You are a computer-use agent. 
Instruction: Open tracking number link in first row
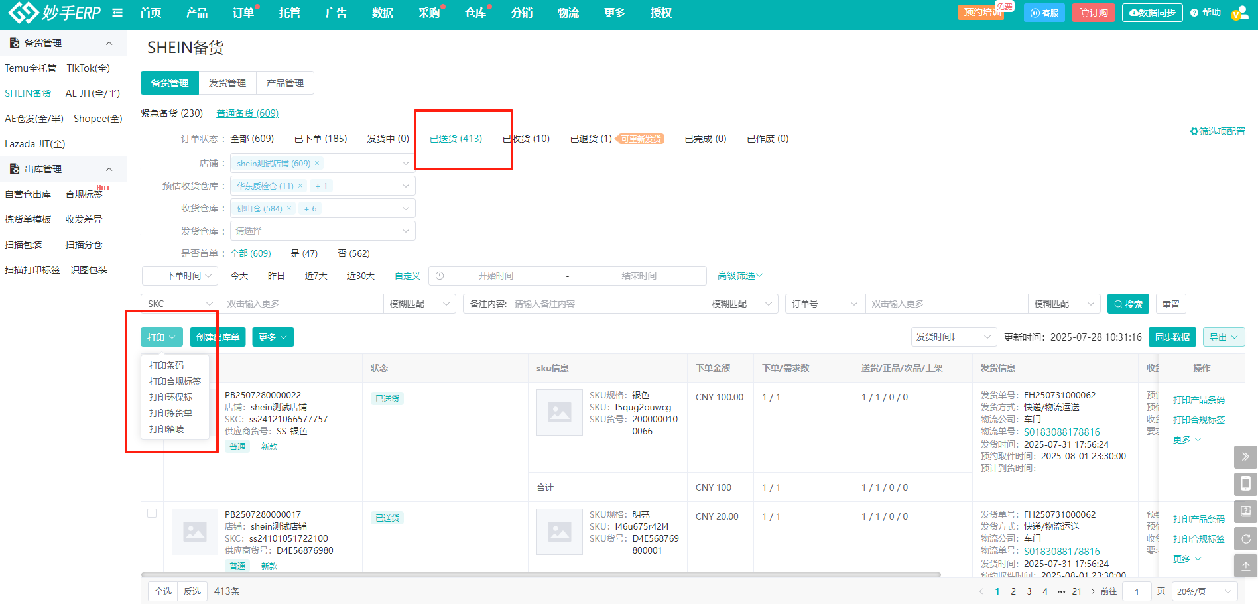pyautogui.click(x=1062, y=432)
